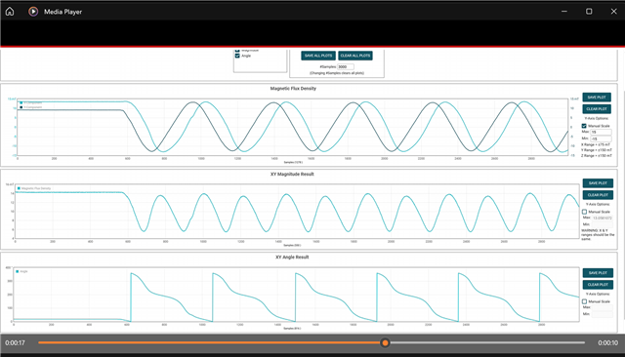Image resolution: width=625 pixels, height=357 pixels.
Task: Click the X Range ±75 mT text
Action: (x=596, y=144)
